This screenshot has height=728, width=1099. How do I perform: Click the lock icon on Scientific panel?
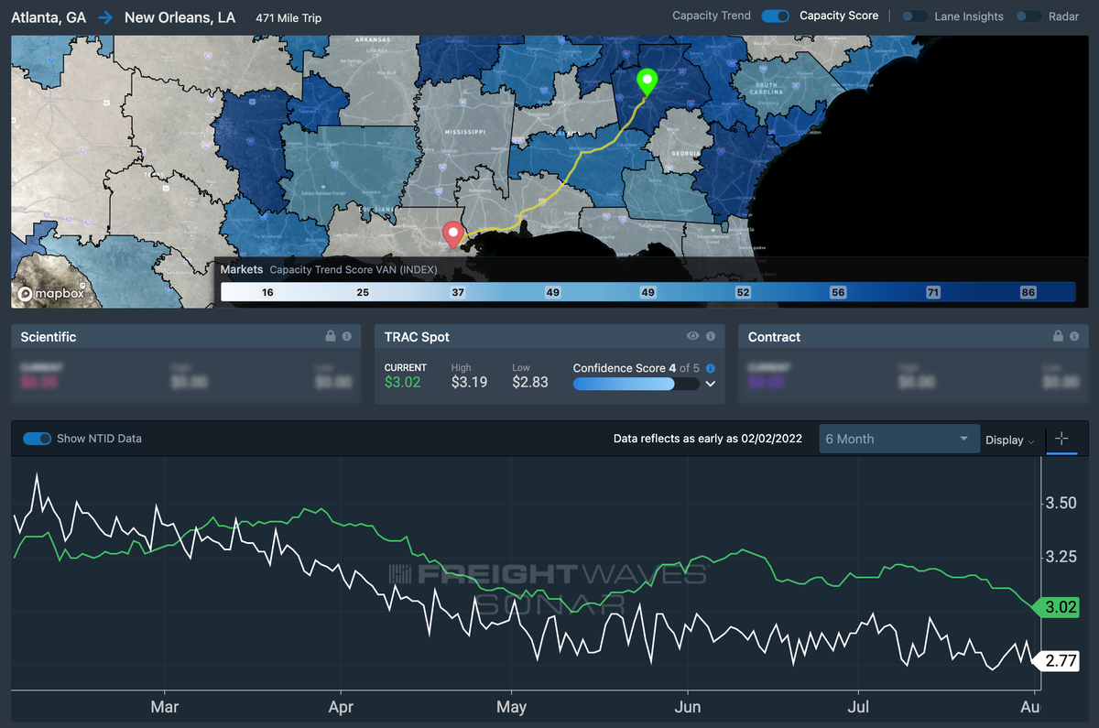(x=331, y=337)
